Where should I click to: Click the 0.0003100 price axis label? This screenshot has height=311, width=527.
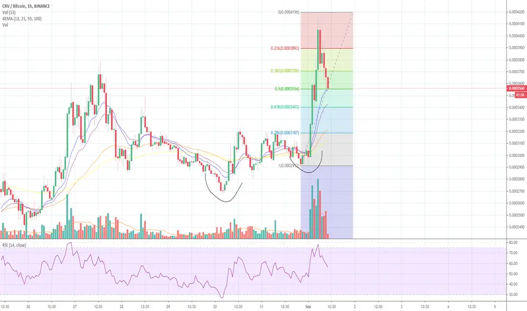point(517,143)
